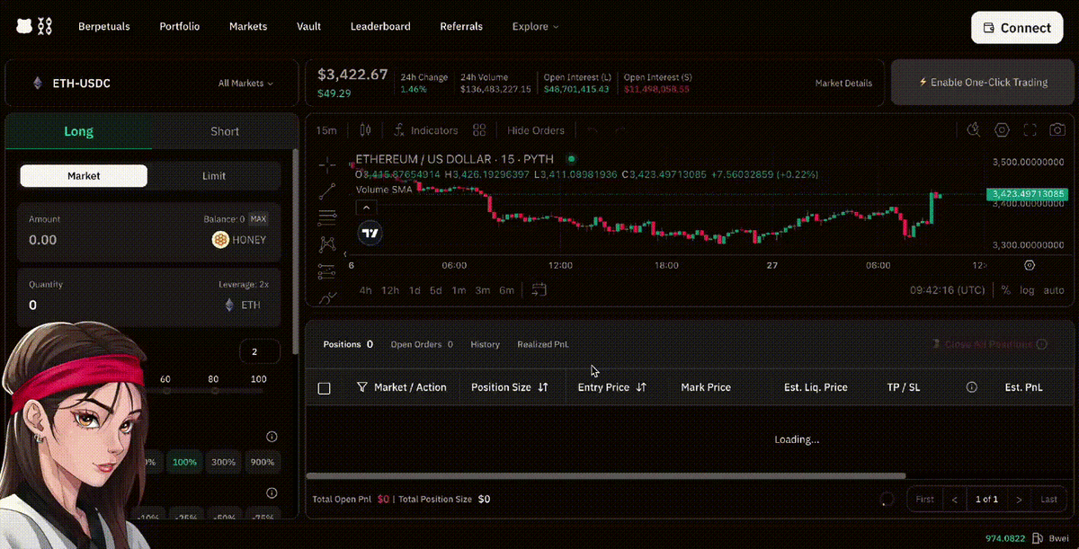
Task: Click Enable One-Click Trading button
Action: (x=983, y=83)
